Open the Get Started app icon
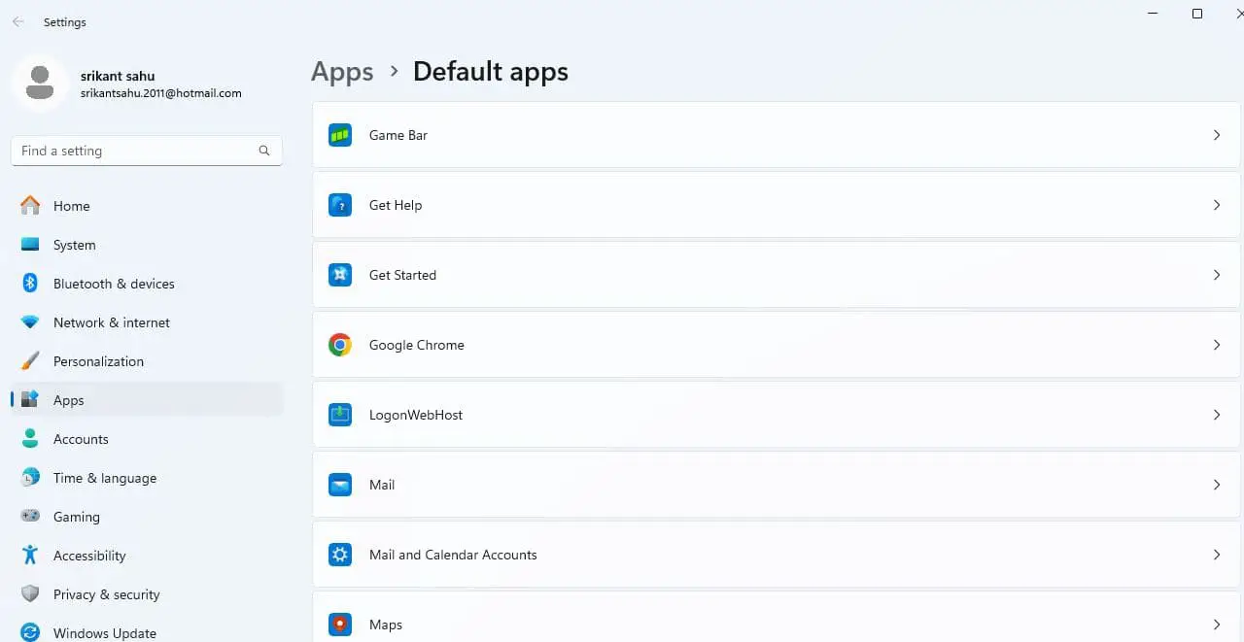Viewport: 1244px width, 642px height. 340,275
